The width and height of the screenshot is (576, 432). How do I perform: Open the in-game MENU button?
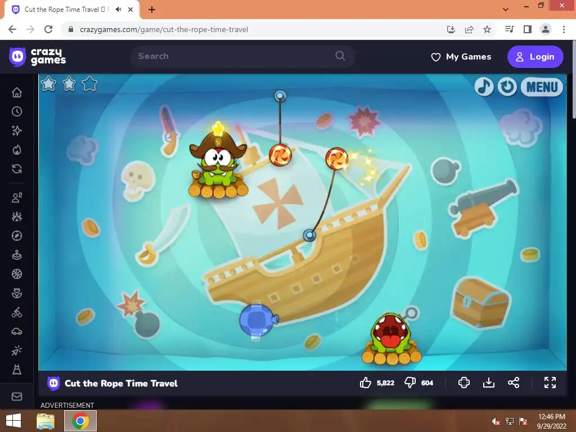(x=542, y=87)
